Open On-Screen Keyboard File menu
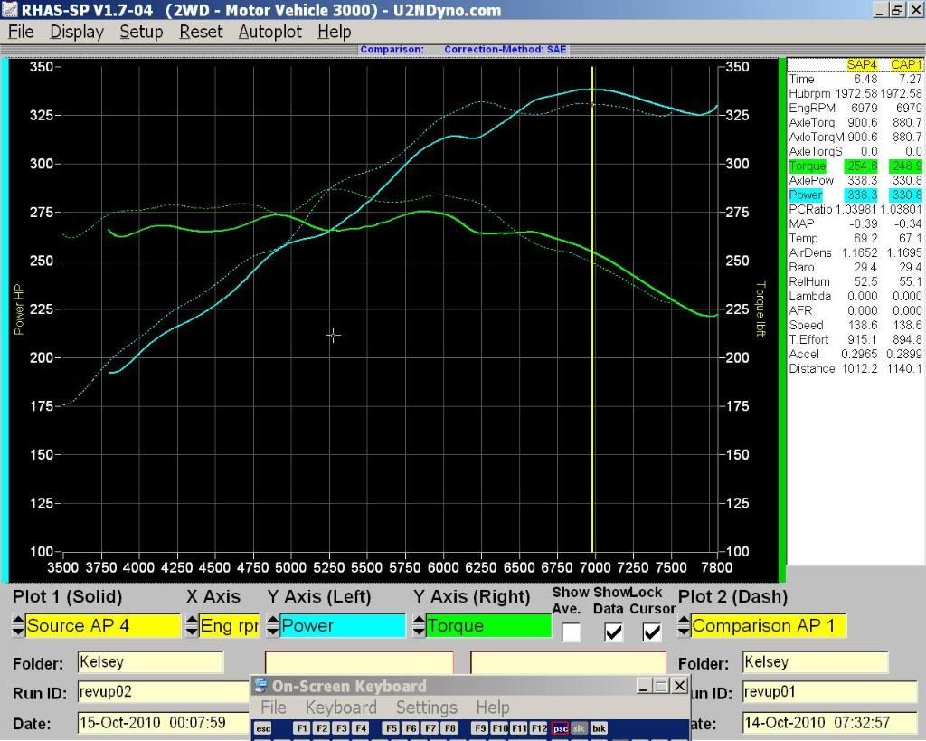Viewport: 926px width, 741px height. [273, 708]
